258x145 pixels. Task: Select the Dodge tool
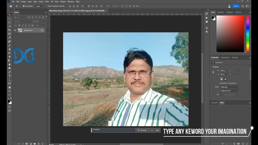point(10,68)
